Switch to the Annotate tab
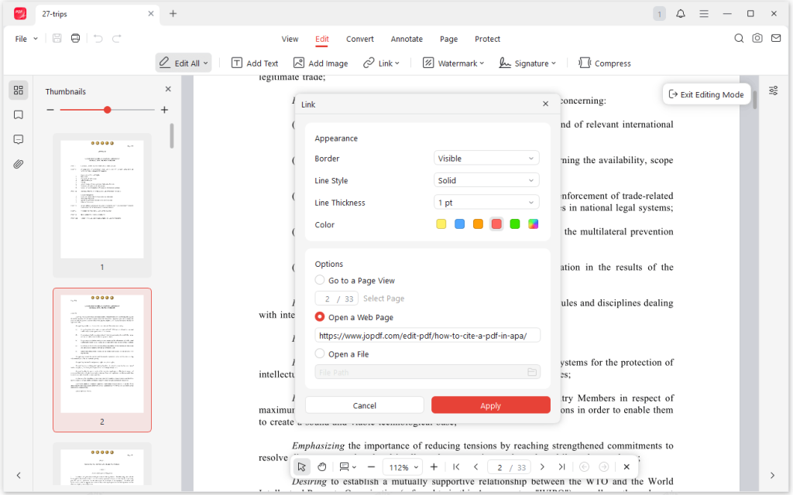Screen dimensions: 793x495 (407, 39)
